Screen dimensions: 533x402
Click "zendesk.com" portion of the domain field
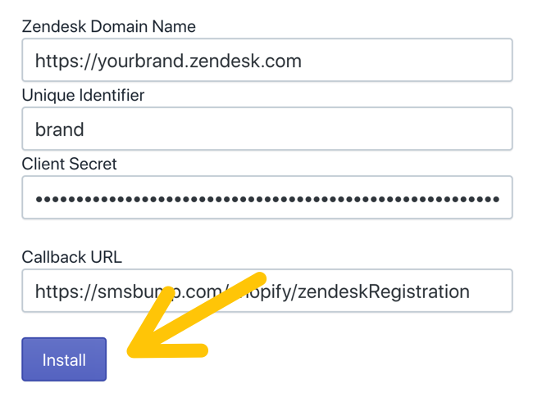pos(245,61)
